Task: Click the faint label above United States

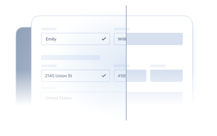Action: 49,88
